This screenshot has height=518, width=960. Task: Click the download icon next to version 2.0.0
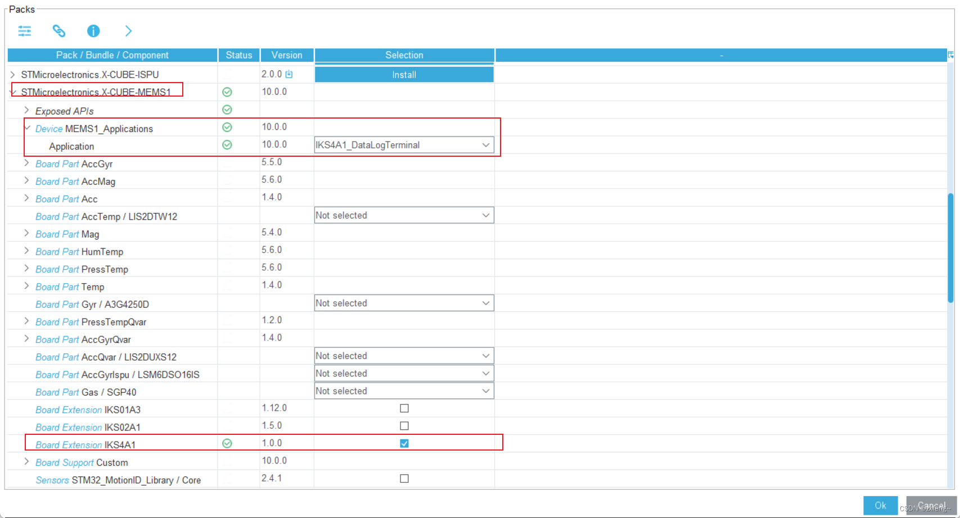point(289,74)
